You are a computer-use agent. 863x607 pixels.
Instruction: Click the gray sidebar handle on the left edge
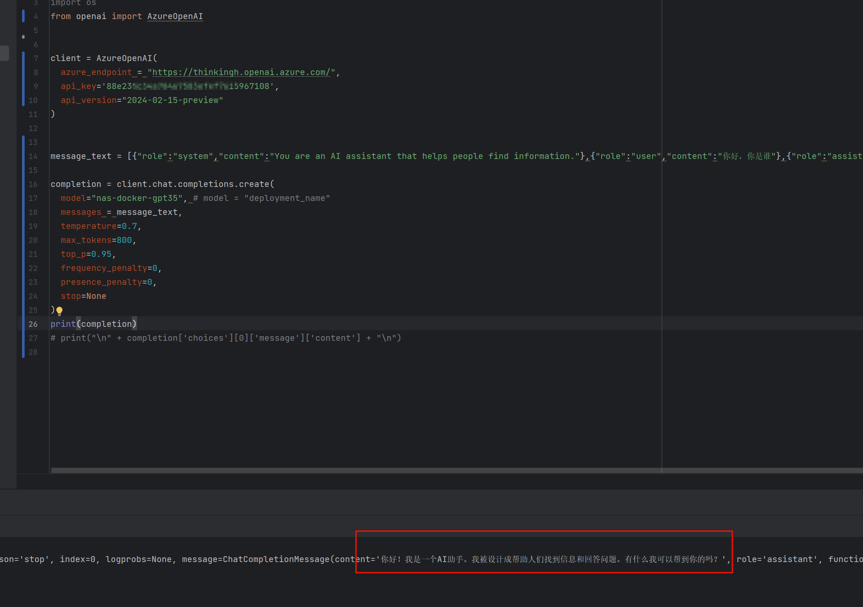pos(4,53)
